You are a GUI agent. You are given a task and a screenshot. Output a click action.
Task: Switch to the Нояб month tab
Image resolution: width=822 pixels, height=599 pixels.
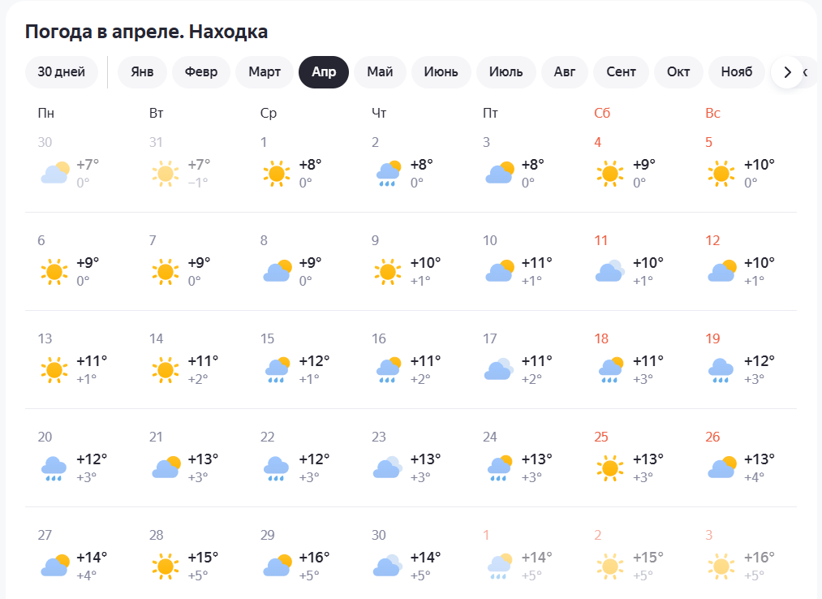click(737, 72)
